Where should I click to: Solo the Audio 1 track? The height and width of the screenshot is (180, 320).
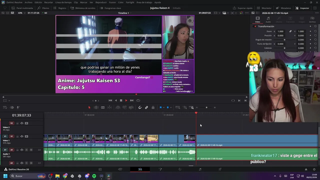(26, 150)
